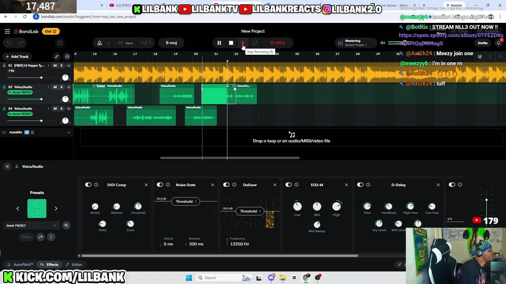Image resolution: width=506 pixels, height=284 pixels.
Task: Mute track 03 Voice/Audio
Action: [55, 108]
